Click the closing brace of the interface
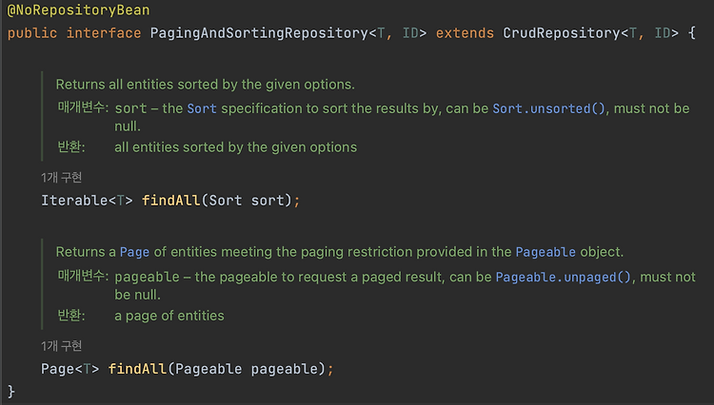Screen dimensions: 714x405 10,392
